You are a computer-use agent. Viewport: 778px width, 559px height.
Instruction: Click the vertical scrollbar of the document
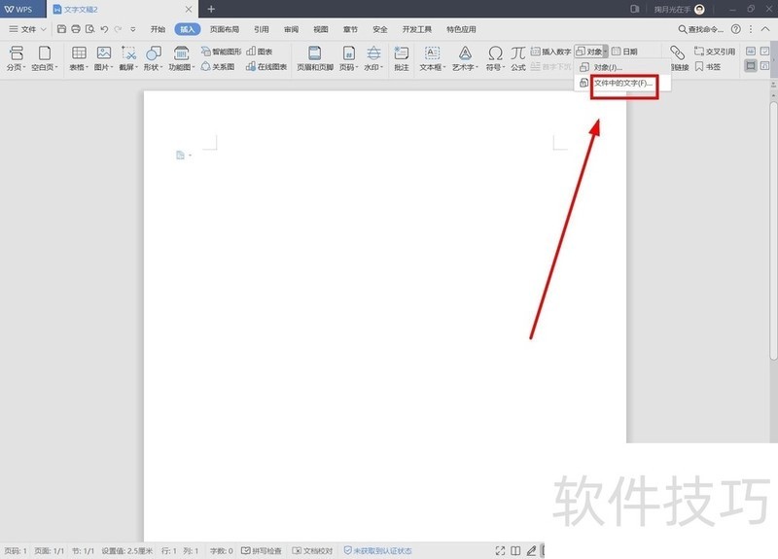click(x=774, y=231)
